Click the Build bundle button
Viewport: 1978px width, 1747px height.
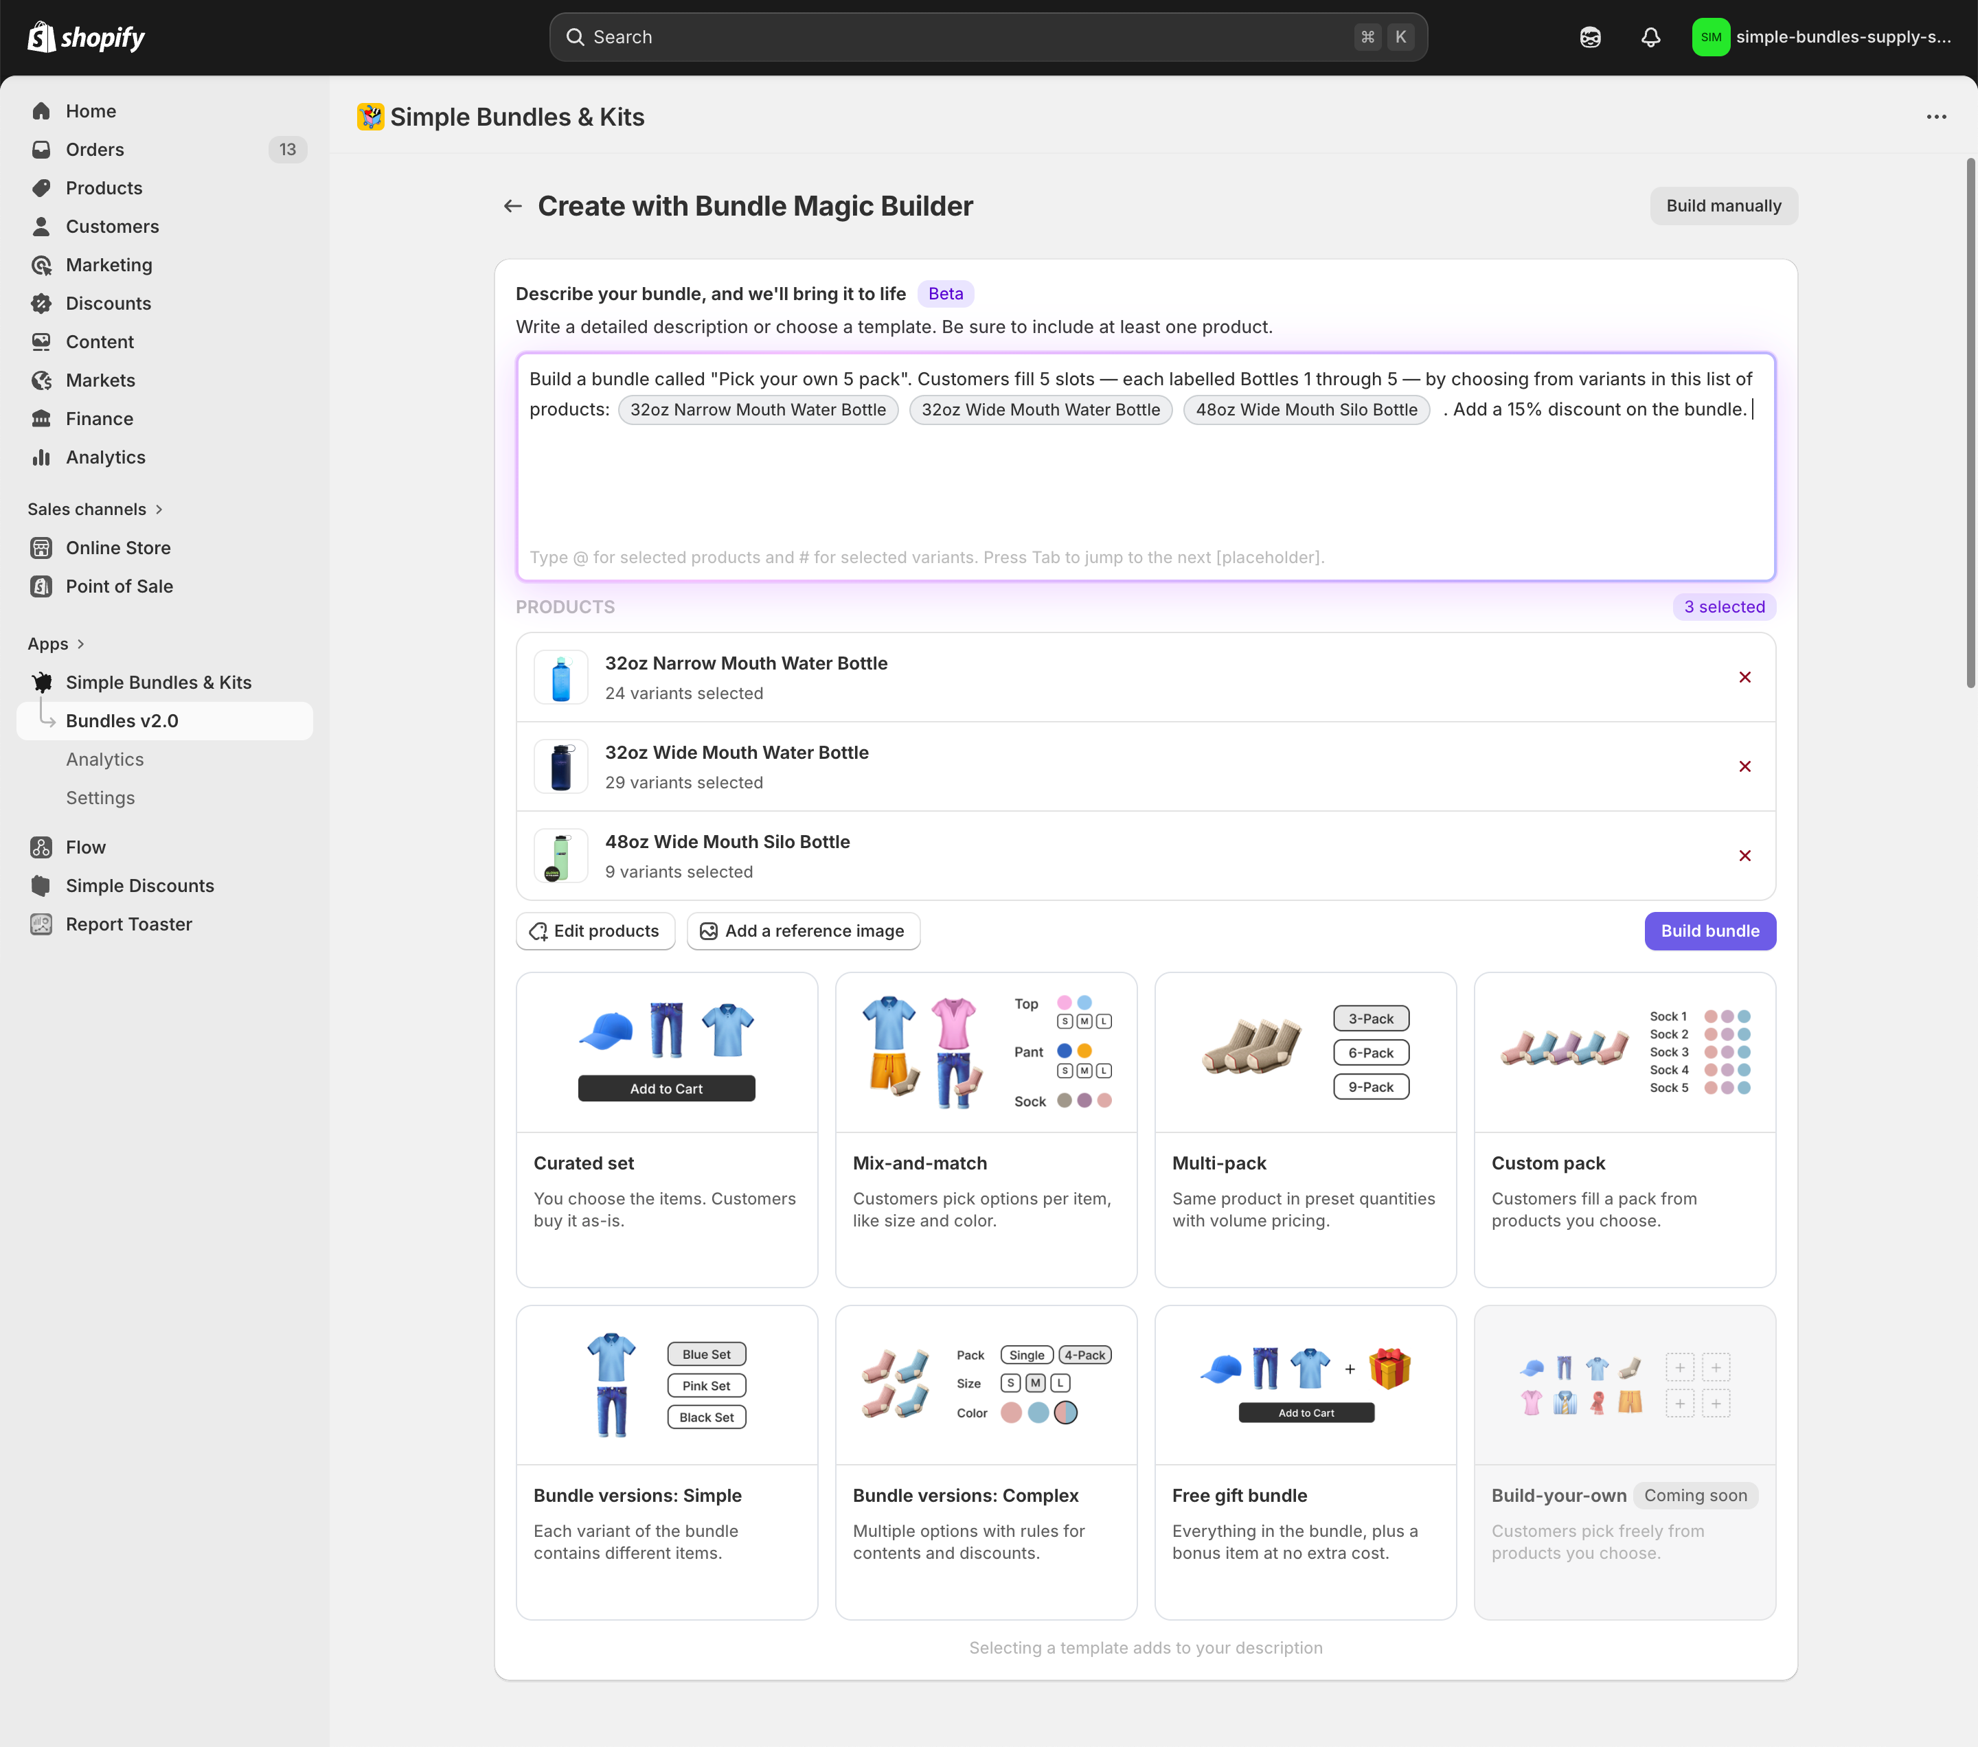(1709, 930)
